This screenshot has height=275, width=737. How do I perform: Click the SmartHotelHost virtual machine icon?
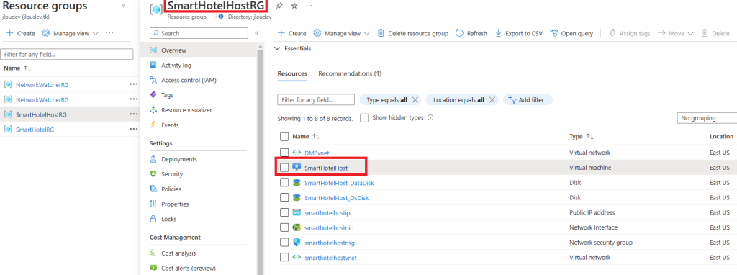[297, 167]
